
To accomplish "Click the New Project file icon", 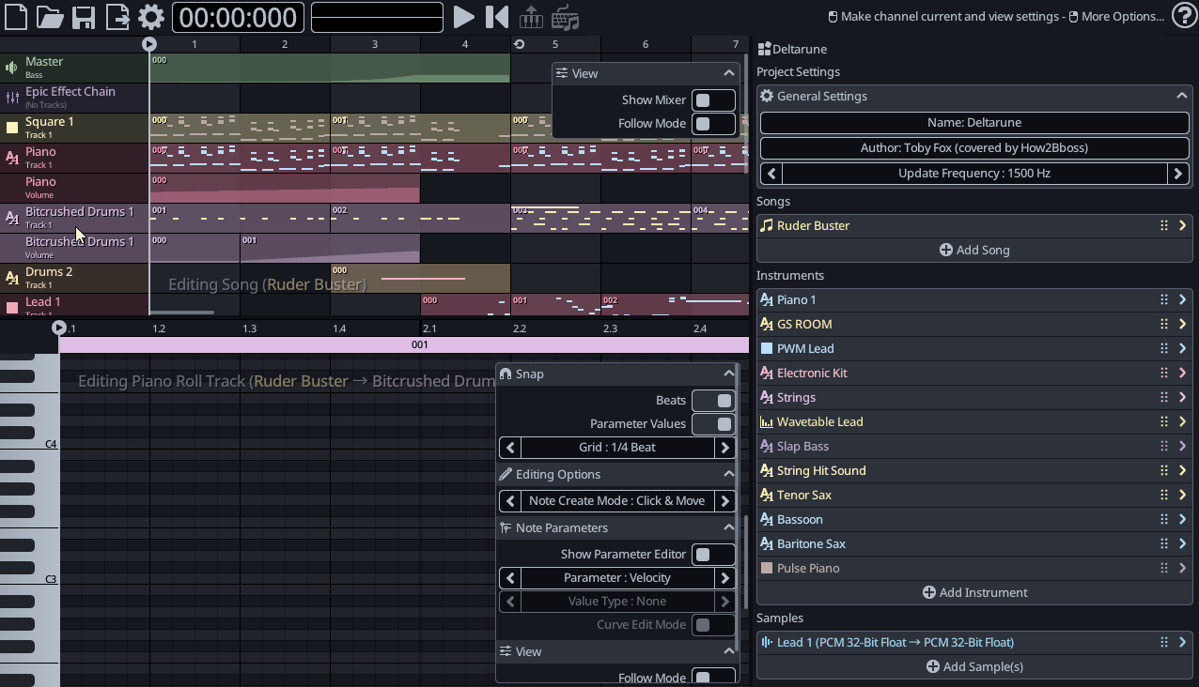I will [x=16, y=17].
